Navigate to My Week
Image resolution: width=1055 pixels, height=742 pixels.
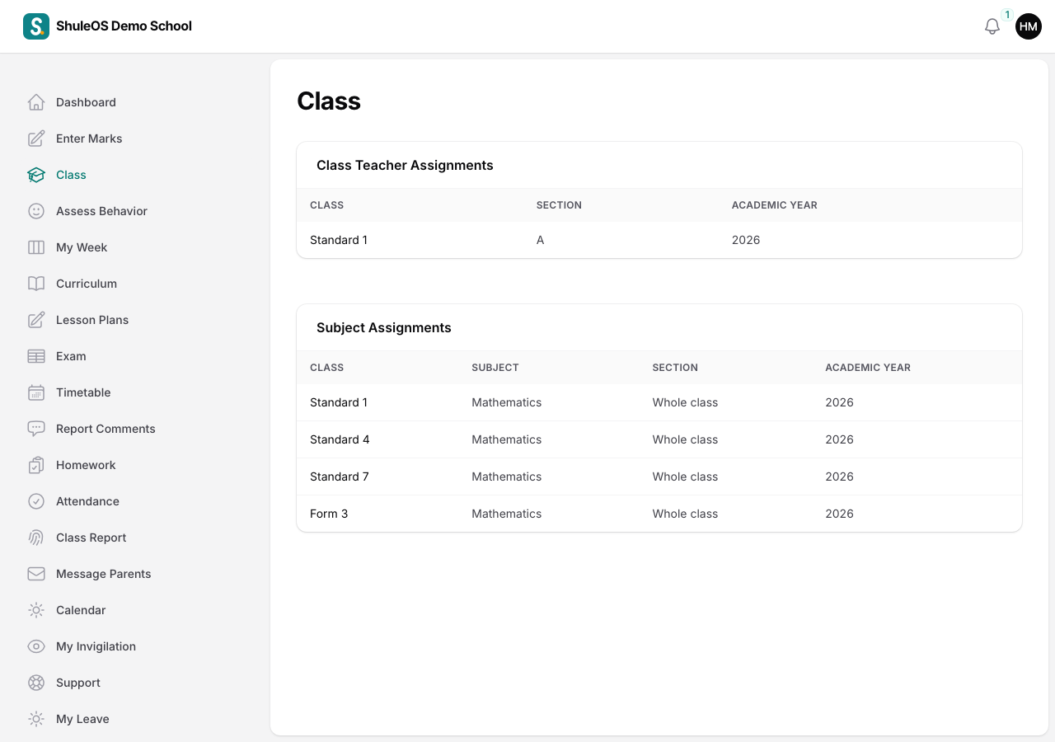82,247
